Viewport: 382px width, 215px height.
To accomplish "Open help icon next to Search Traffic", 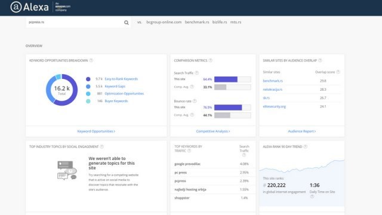I will [196, 73].
